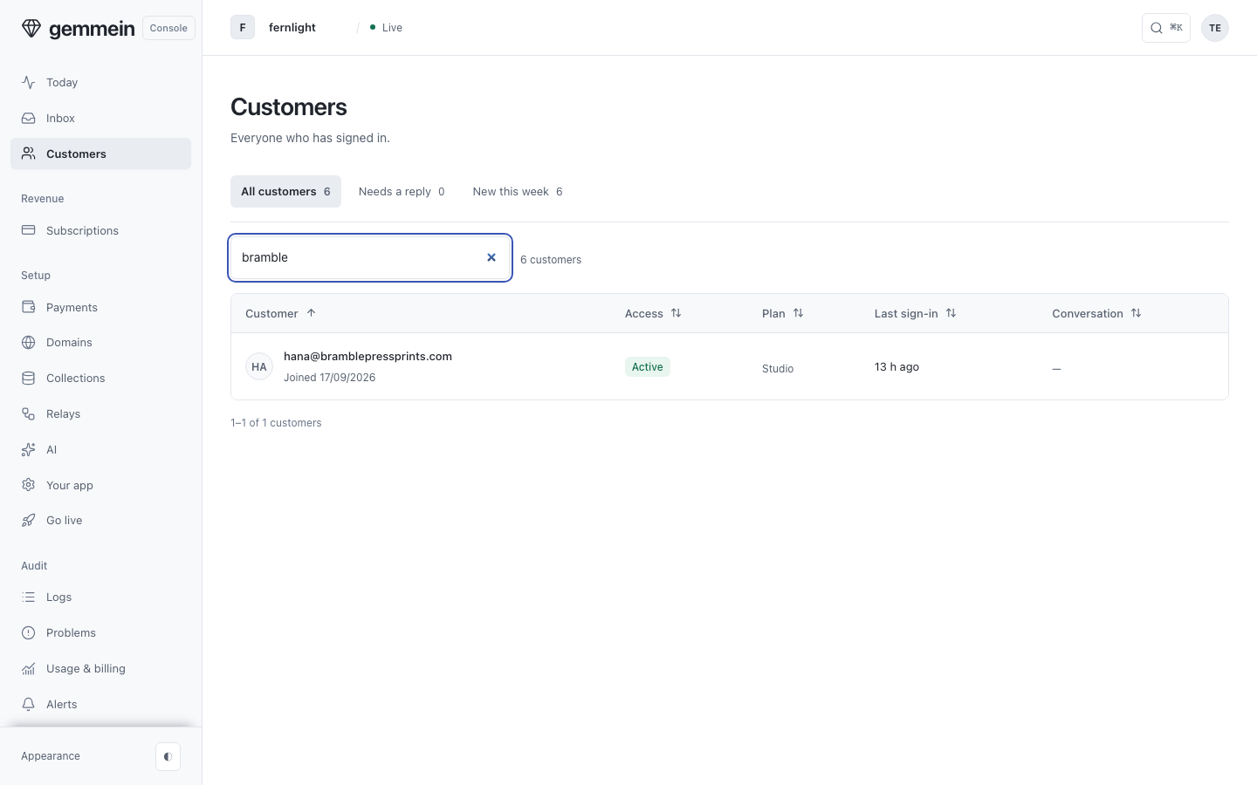Click the Console badge button
Viewport: 1257px width, 785px height.
coord(168,28)
